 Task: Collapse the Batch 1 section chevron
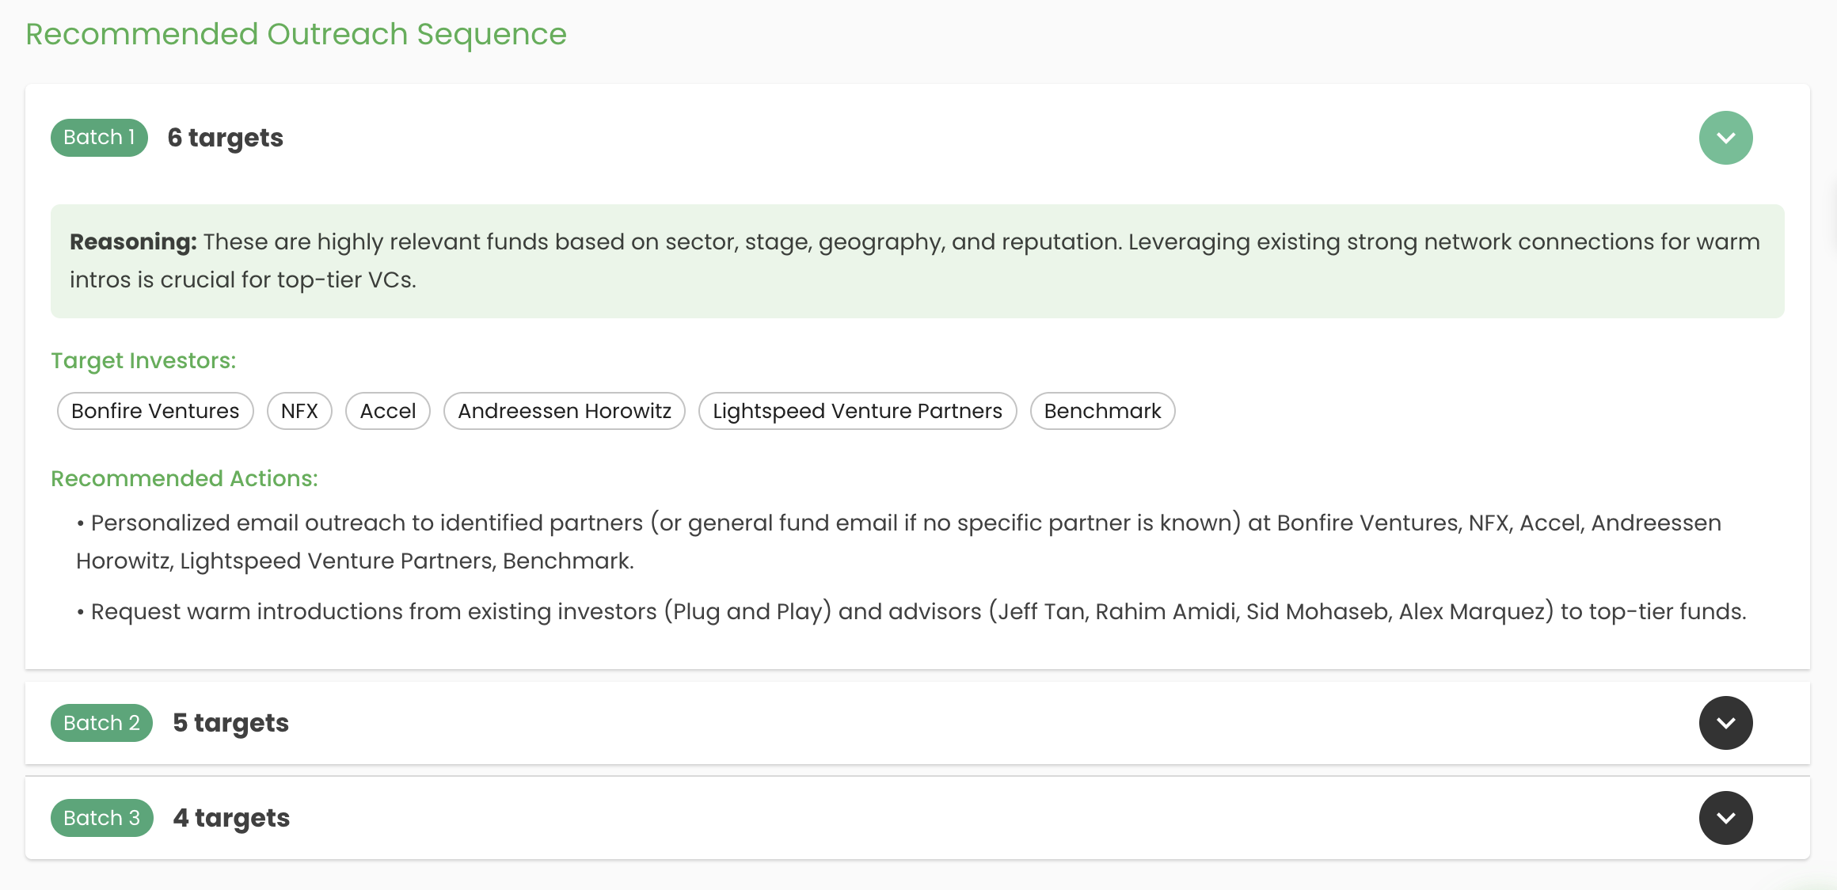(1725, 138)
